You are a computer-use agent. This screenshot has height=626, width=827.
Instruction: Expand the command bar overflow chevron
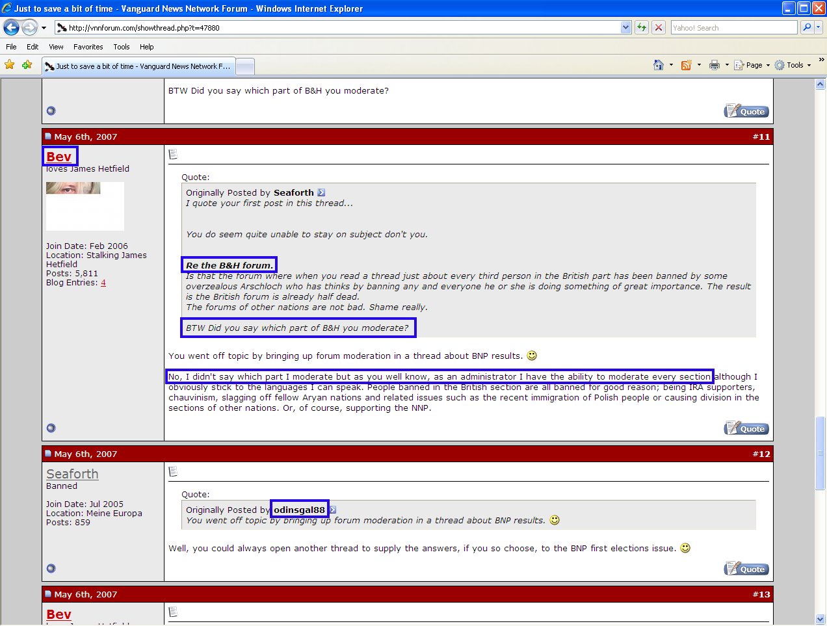pyautogui.click(x=821, y=60)
